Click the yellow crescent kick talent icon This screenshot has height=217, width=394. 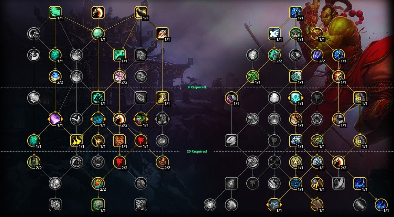(x=141, y=12)
